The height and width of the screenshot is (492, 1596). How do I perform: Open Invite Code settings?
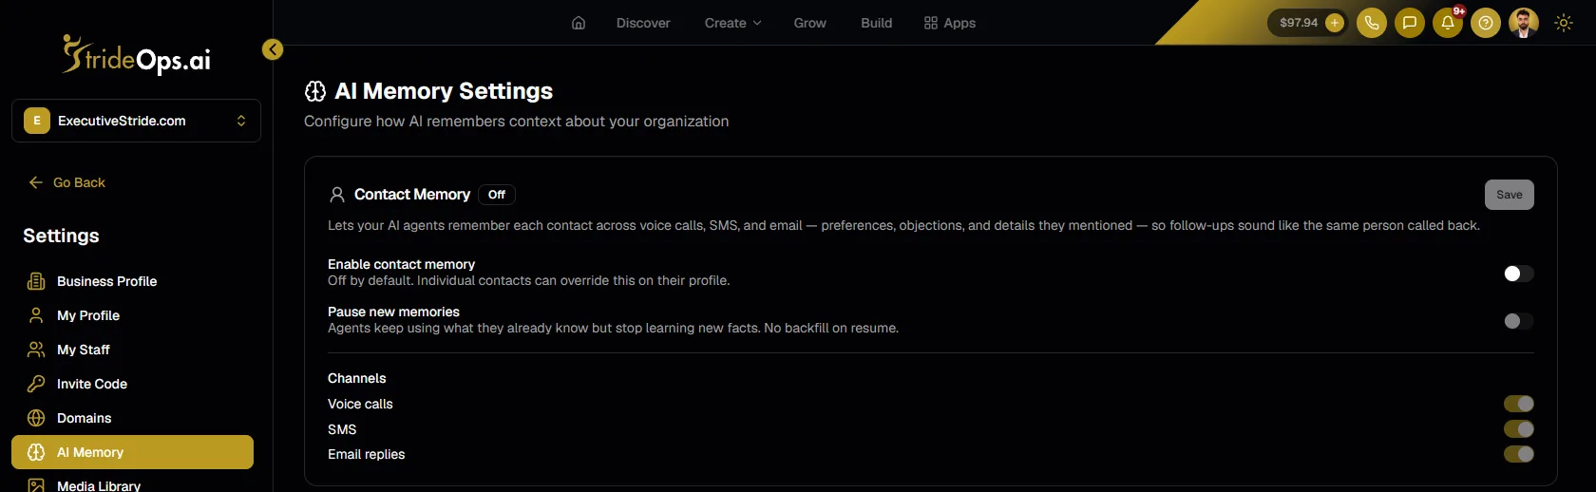[x=132, y=384]
